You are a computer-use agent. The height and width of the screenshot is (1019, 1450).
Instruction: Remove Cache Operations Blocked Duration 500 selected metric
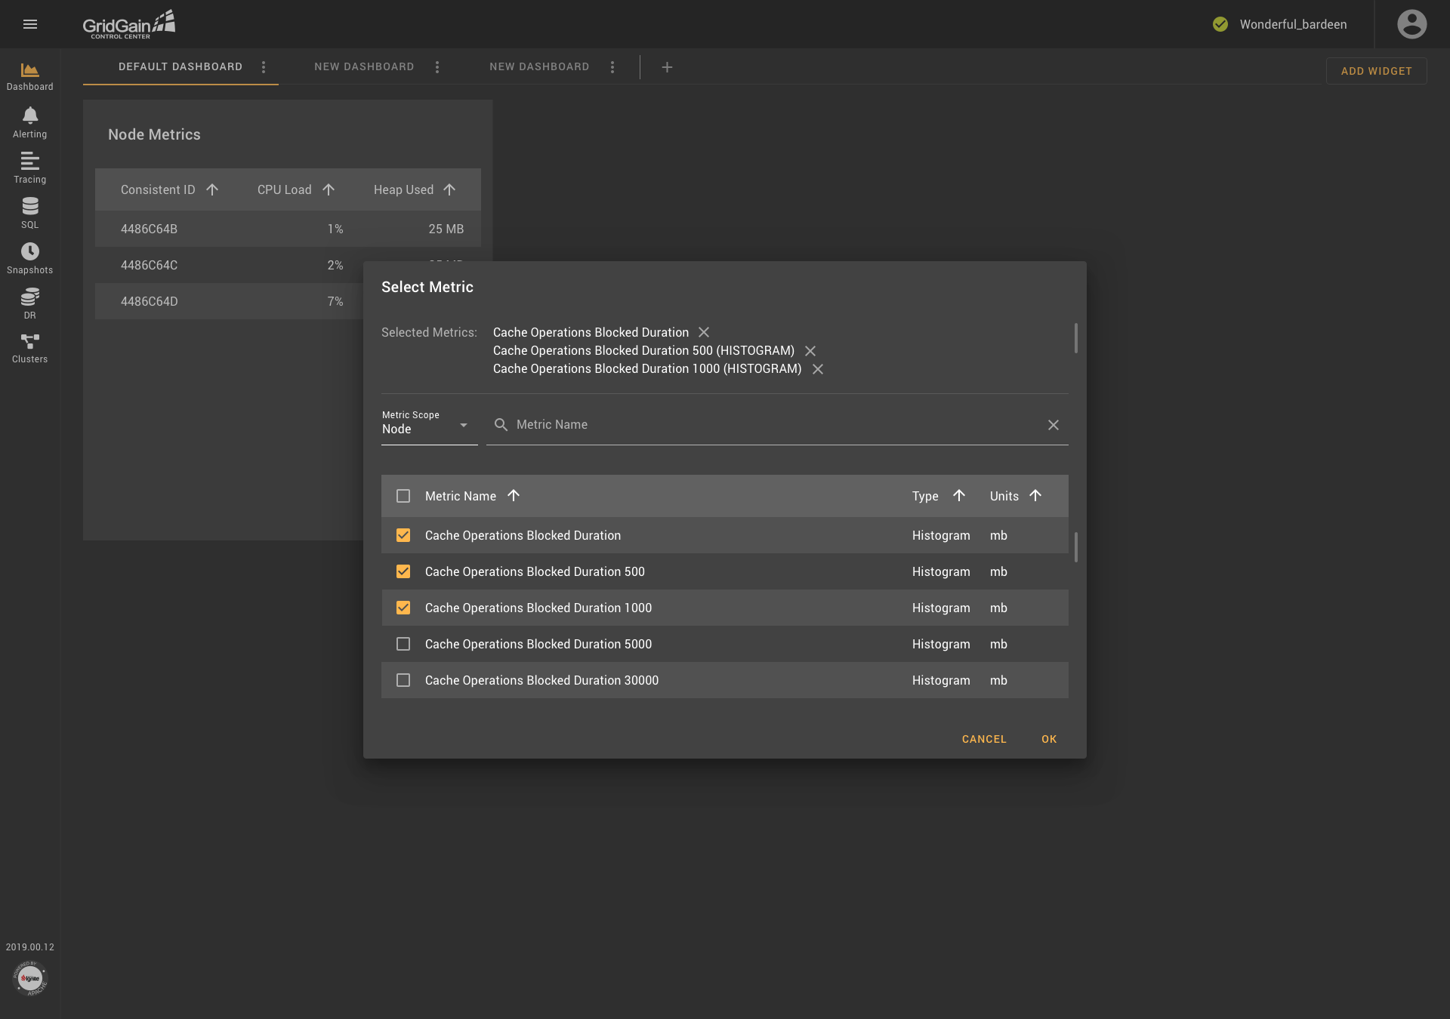[x=810, y=351]
